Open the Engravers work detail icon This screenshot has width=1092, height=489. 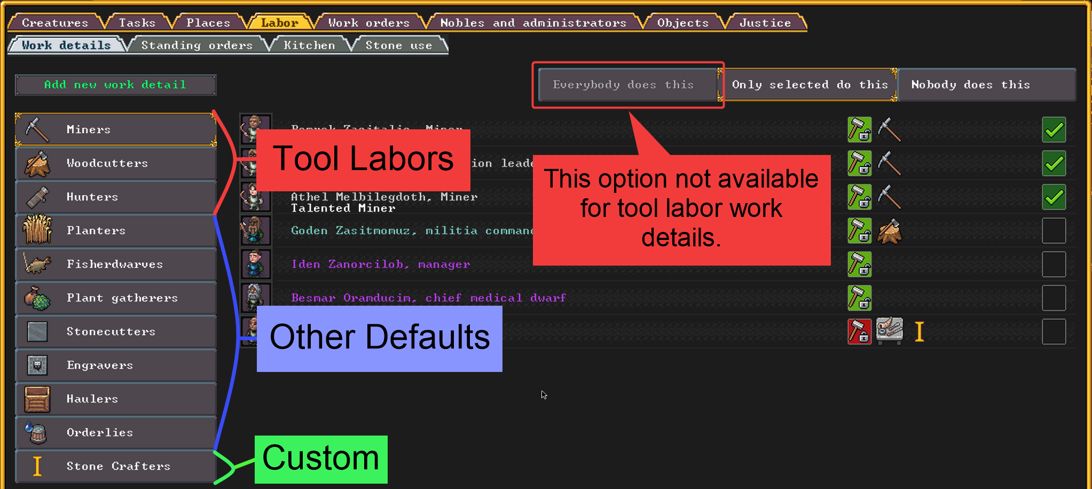tap(37, 365)
